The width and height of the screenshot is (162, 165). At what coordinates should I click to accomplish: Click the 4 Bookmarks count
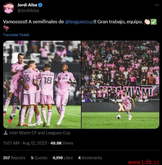pos(90,158)
